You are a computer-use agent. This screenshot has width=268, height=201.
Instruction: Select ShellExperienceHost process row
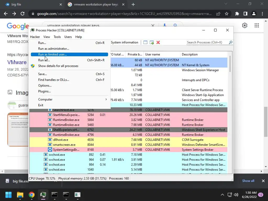click(128, 130)
